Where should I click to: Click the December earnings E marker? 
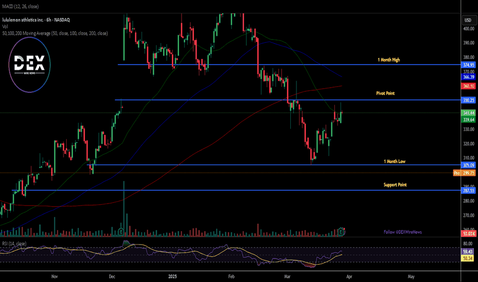121,232
